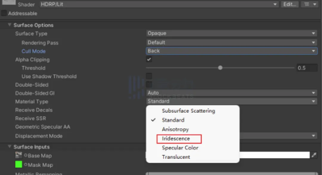Toggle the Use Shadow Threshold checkbox

(x=149, y=76)
